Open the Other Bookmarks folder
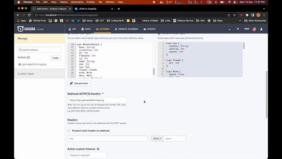Screen dimensions: 282x159 (x=255, y=21)
